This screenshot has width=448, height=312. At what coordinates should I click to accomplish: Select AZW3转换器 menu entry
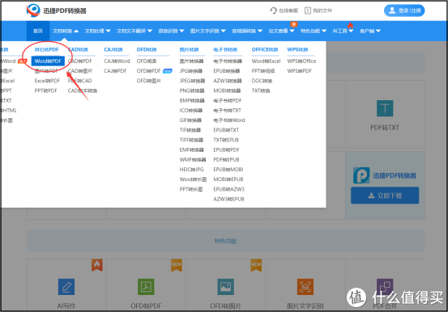(x=228, y=81)
